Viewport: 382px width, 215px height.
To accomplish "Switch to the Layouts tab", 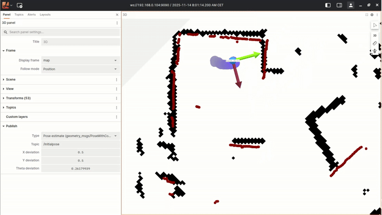I will (45, 15).
